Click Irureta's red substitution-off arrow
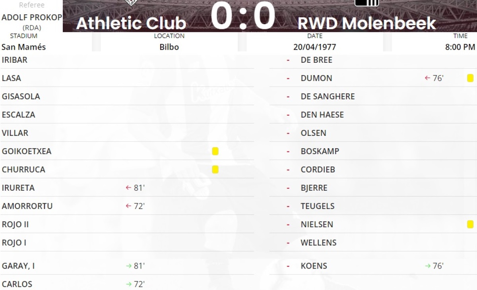Viewport: 477px width, 290px height. click(128, 188)
